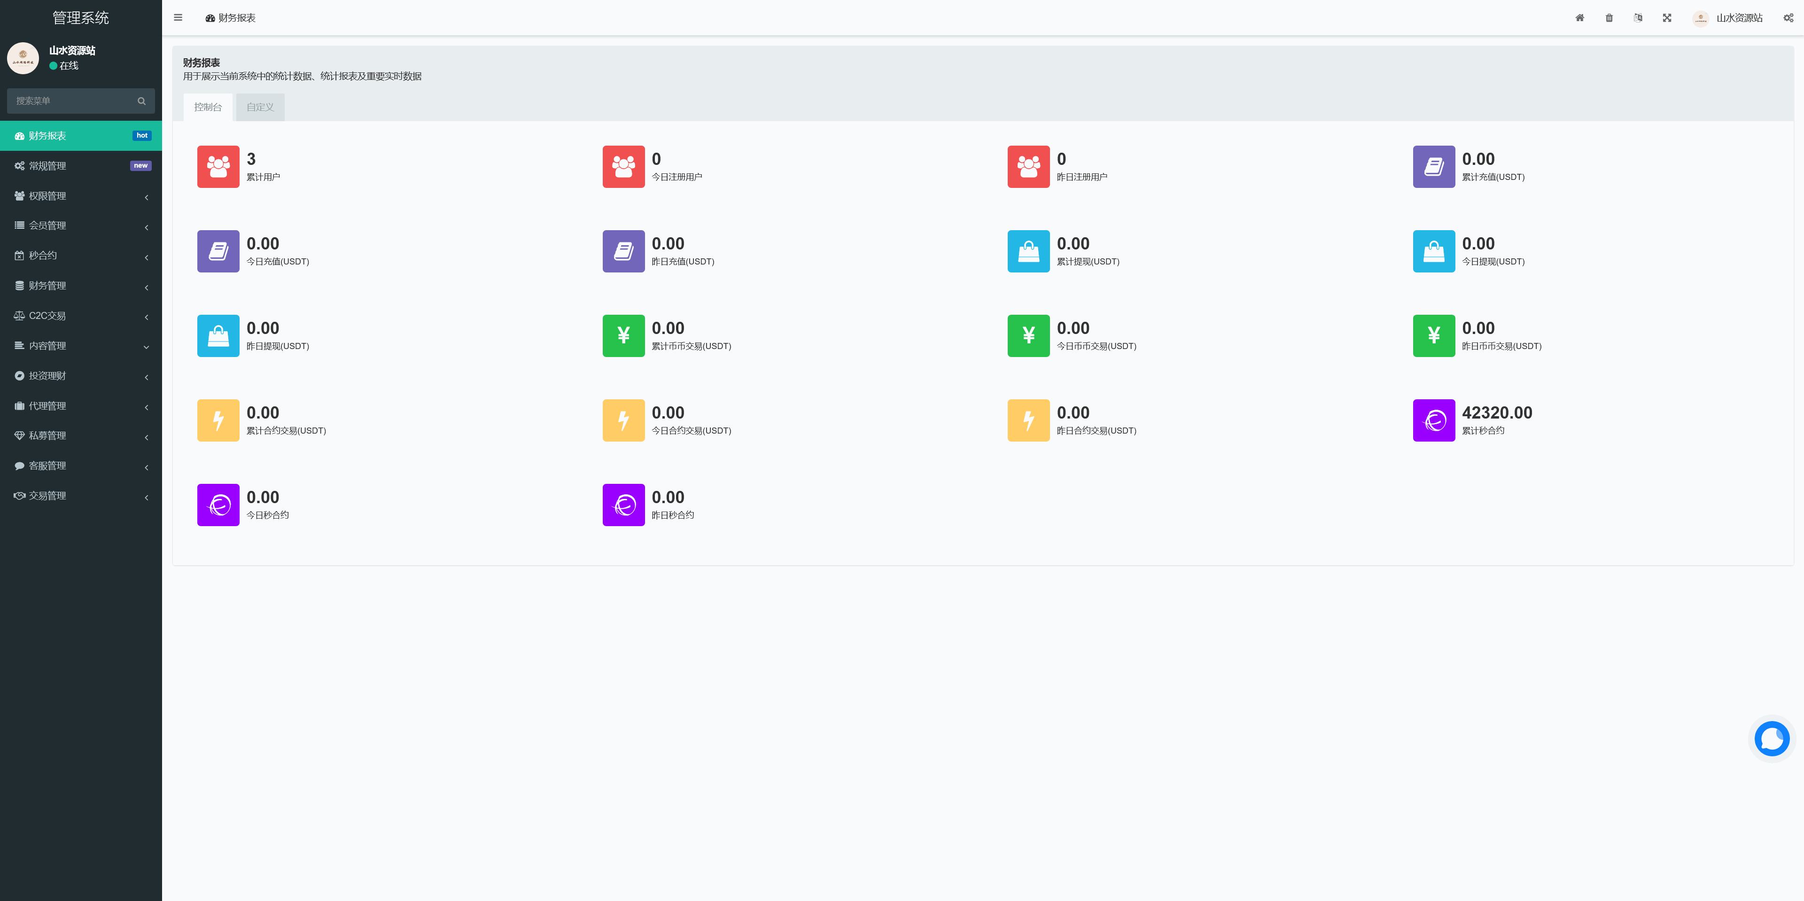Select the 控制台 tab
This screenshot has width=1804, height=901.
[x=208, y=107]
